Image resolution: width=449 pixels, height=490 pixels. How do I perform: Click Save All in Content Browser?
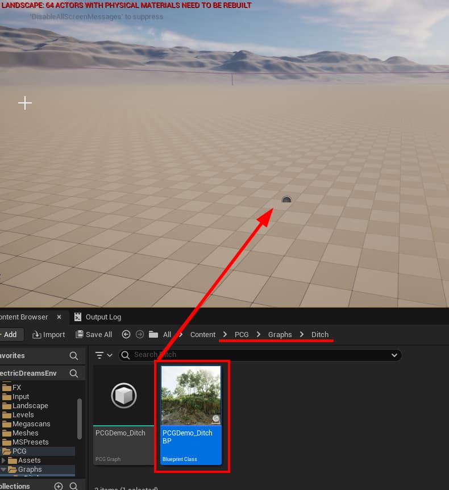click(x=94, y=334)
